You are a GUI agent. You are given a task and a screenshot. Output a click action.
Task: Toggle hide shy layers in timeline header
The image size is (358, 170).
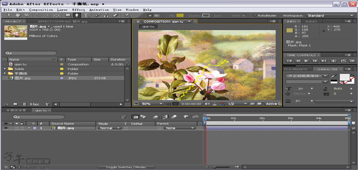(156, 117)
